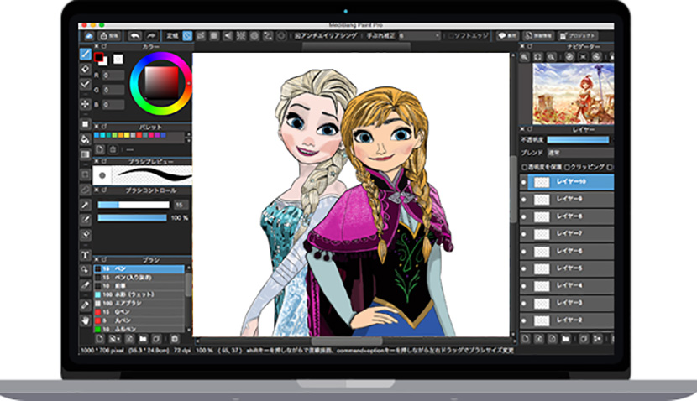Click the save button next to cloud icon

[109, 36]
